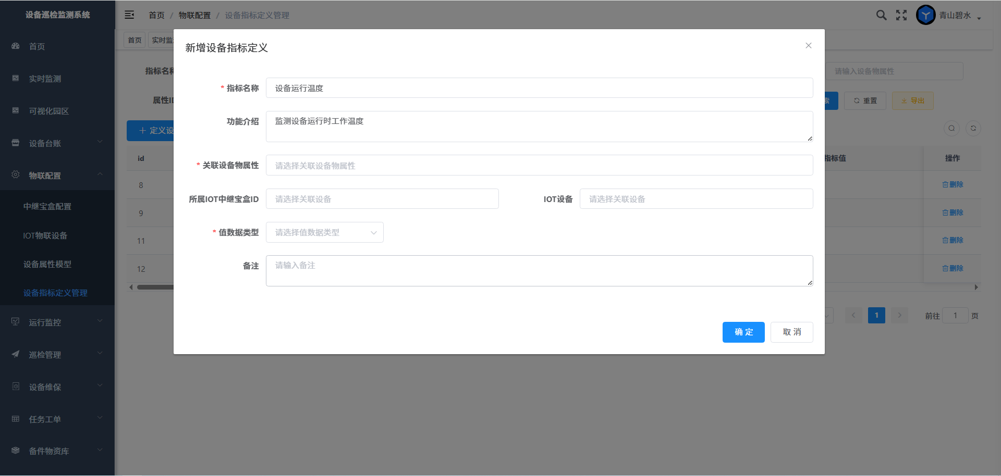Image resolution: width=1001 pixels, height=476 pixels.
Task: Click the 关联设备物属性 input field
Action: [x=539, y=165]
